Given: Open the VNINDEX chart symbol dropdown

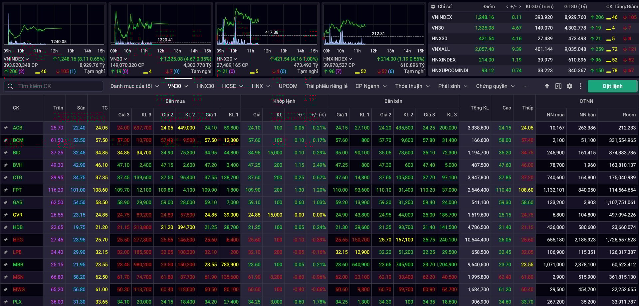Looking at the screenshot, I should click(28, 58).
